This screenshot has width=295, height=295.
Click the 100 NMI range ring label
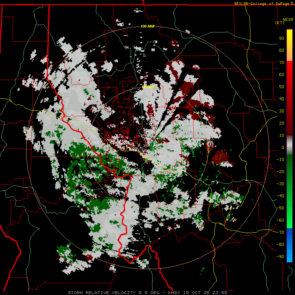[x=147, y=26]
